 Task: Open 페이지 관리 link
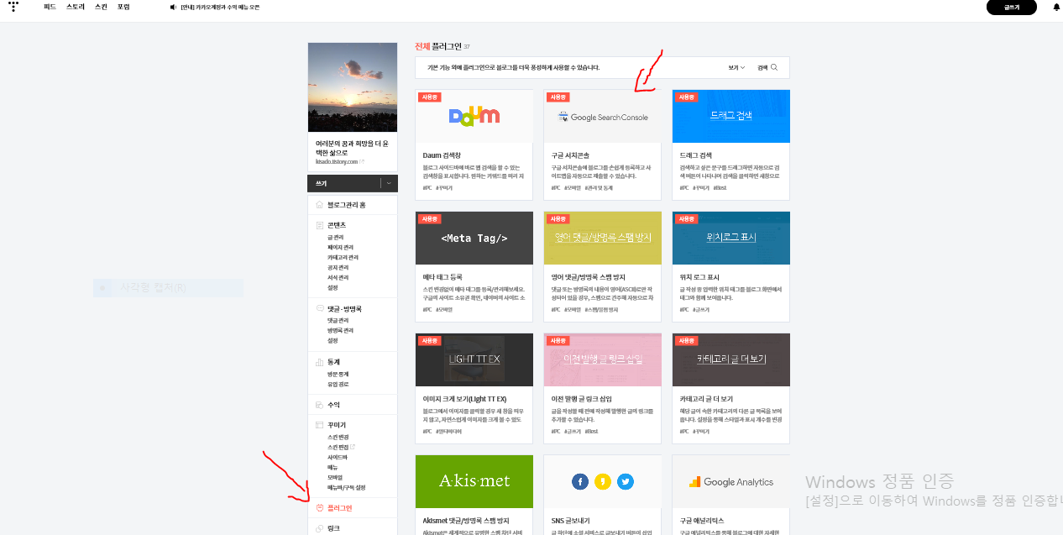tap(341, 248)
